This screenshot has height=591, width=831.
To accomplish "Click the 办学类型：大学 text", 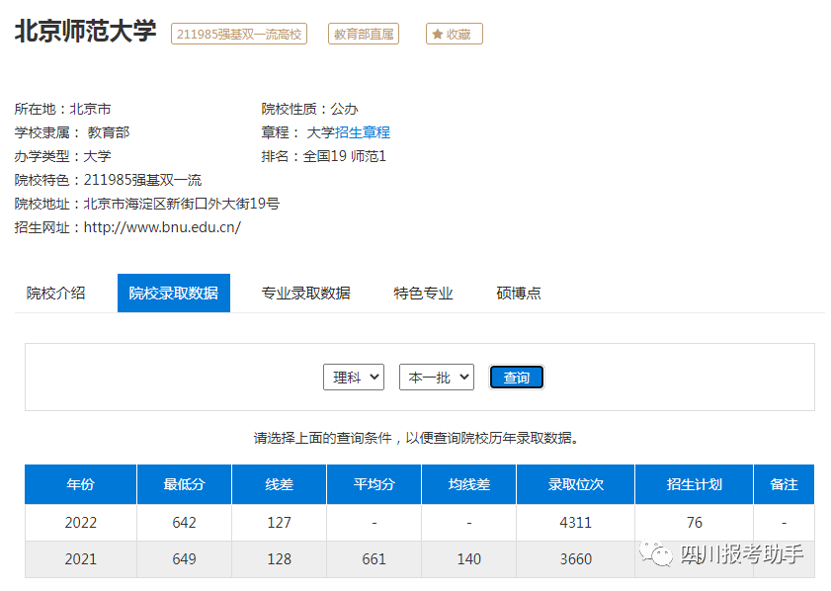I will point(62,156).
